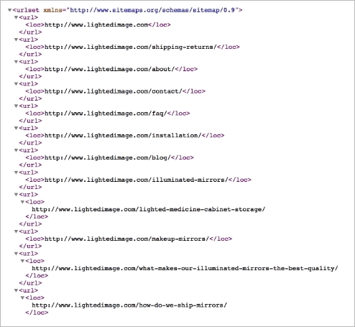Collapse the url node containing the bare lightedimage.com homepage
This screenshot has height=327, width=355.
[x=16, y=17]
